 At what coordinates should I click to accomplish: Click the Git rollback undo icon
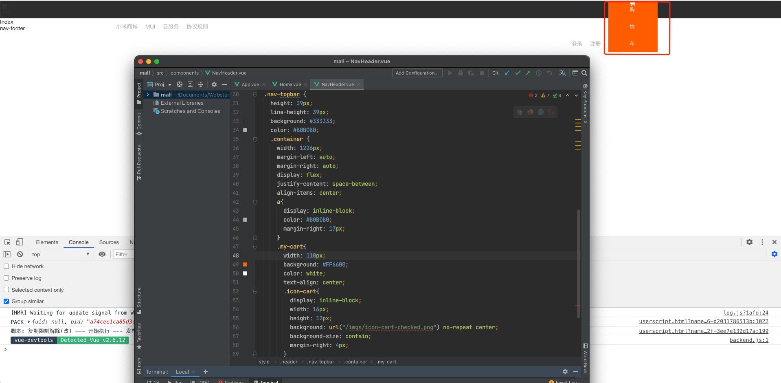point(549,73)
